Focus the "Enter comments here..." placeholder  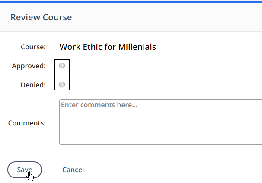(99, 105)
